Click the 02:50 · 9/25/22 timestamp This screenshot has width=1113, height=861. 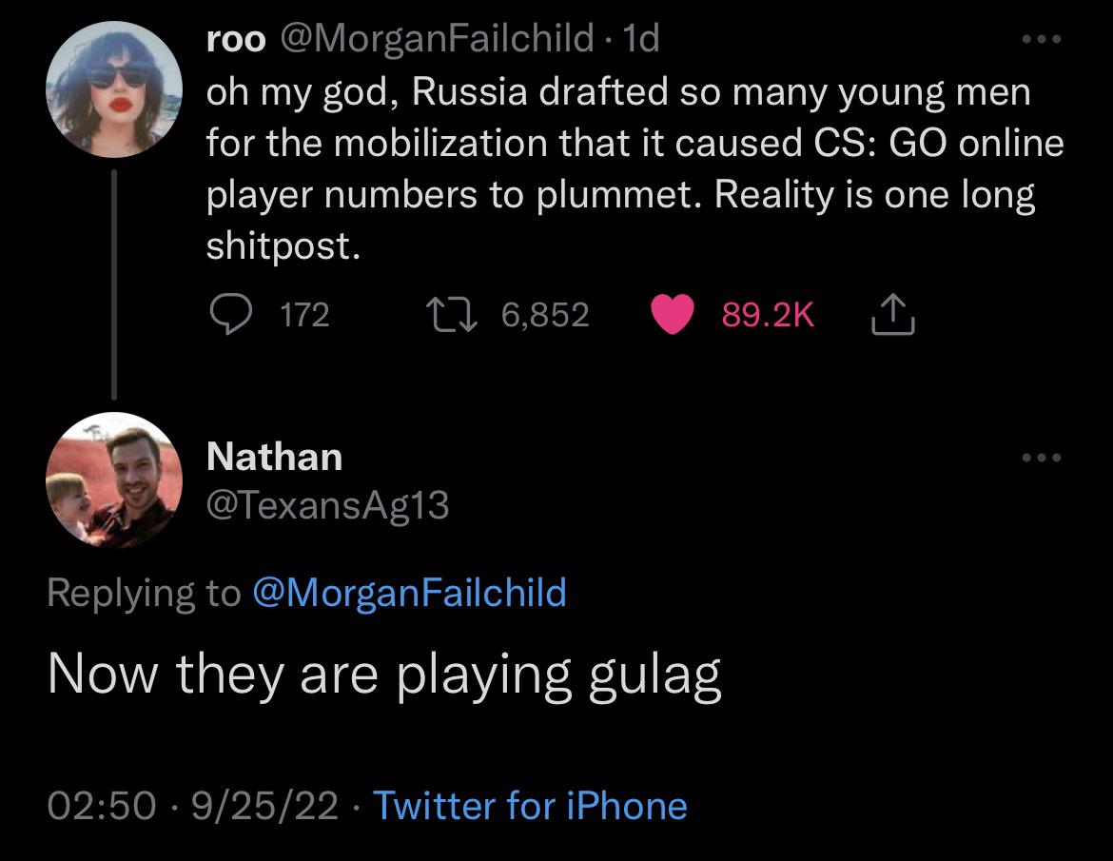click(193, 805)
